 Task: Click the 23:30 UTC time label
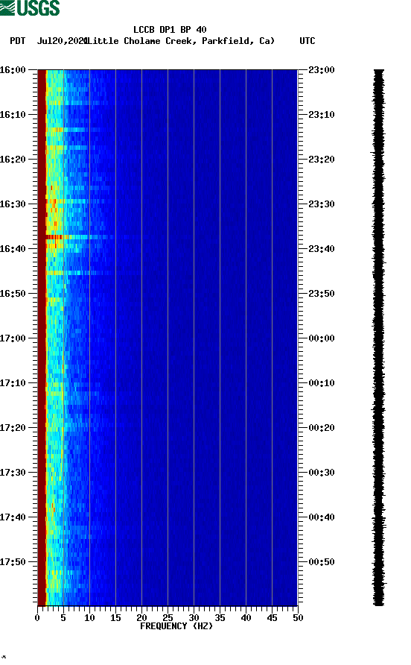tap(322, 204)
